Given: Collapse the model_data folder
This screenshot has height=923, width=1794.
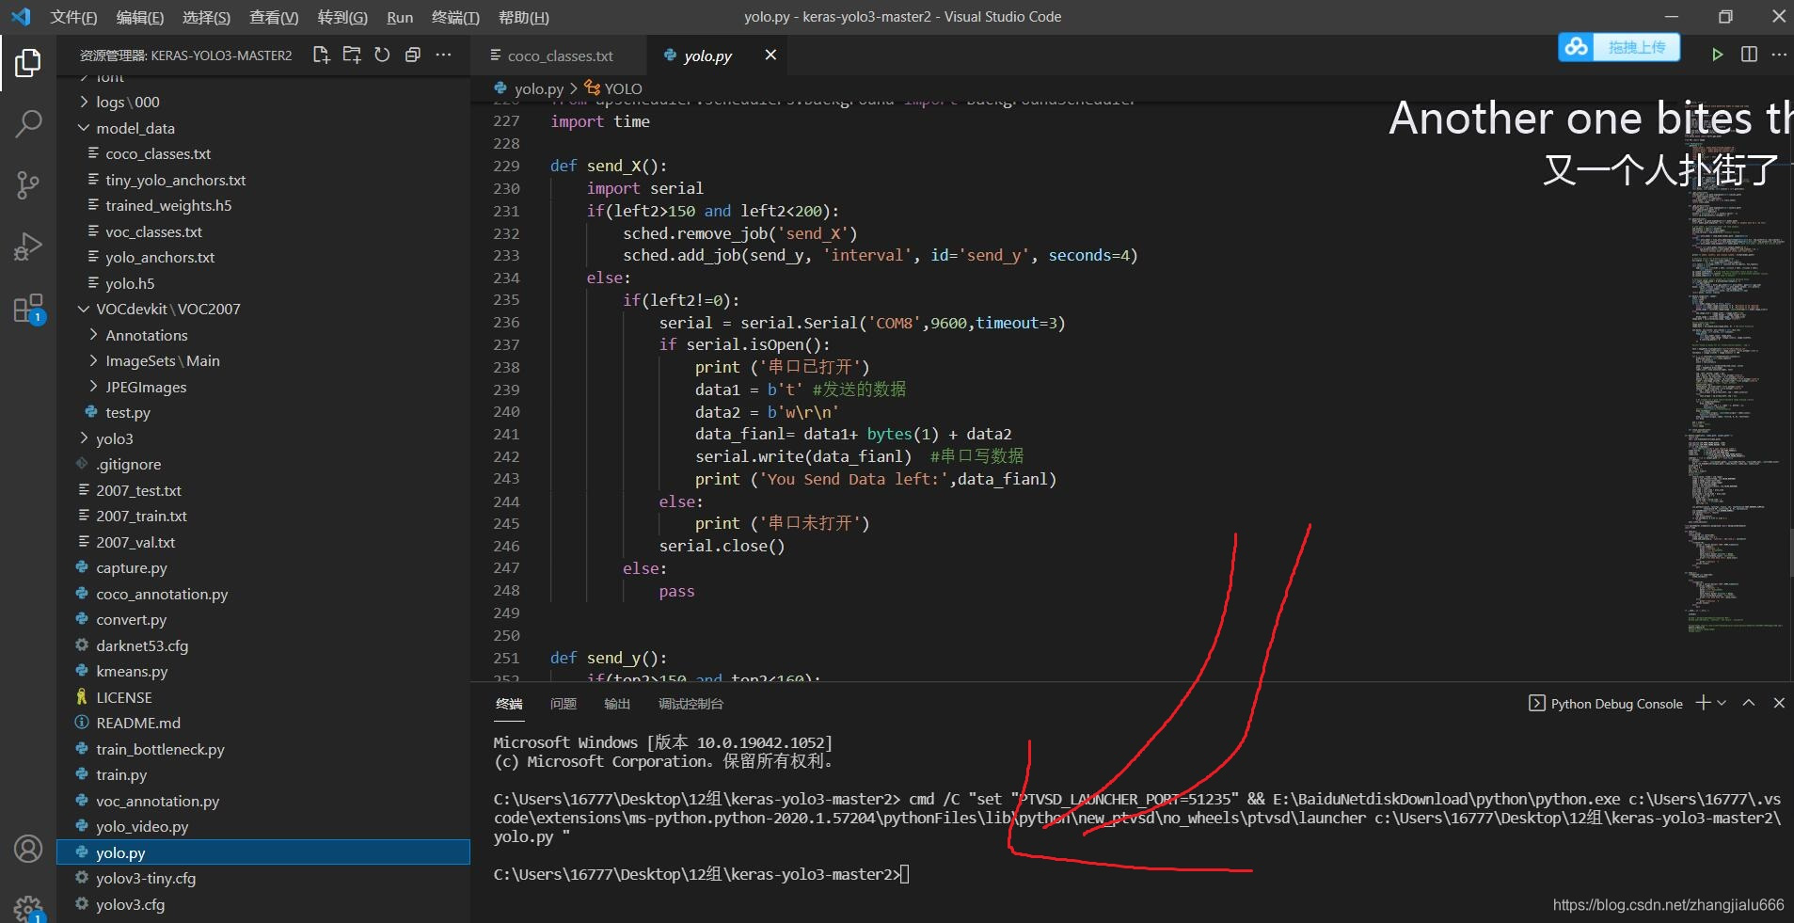Looking at the screenshot, I should (x=263, y=128).
